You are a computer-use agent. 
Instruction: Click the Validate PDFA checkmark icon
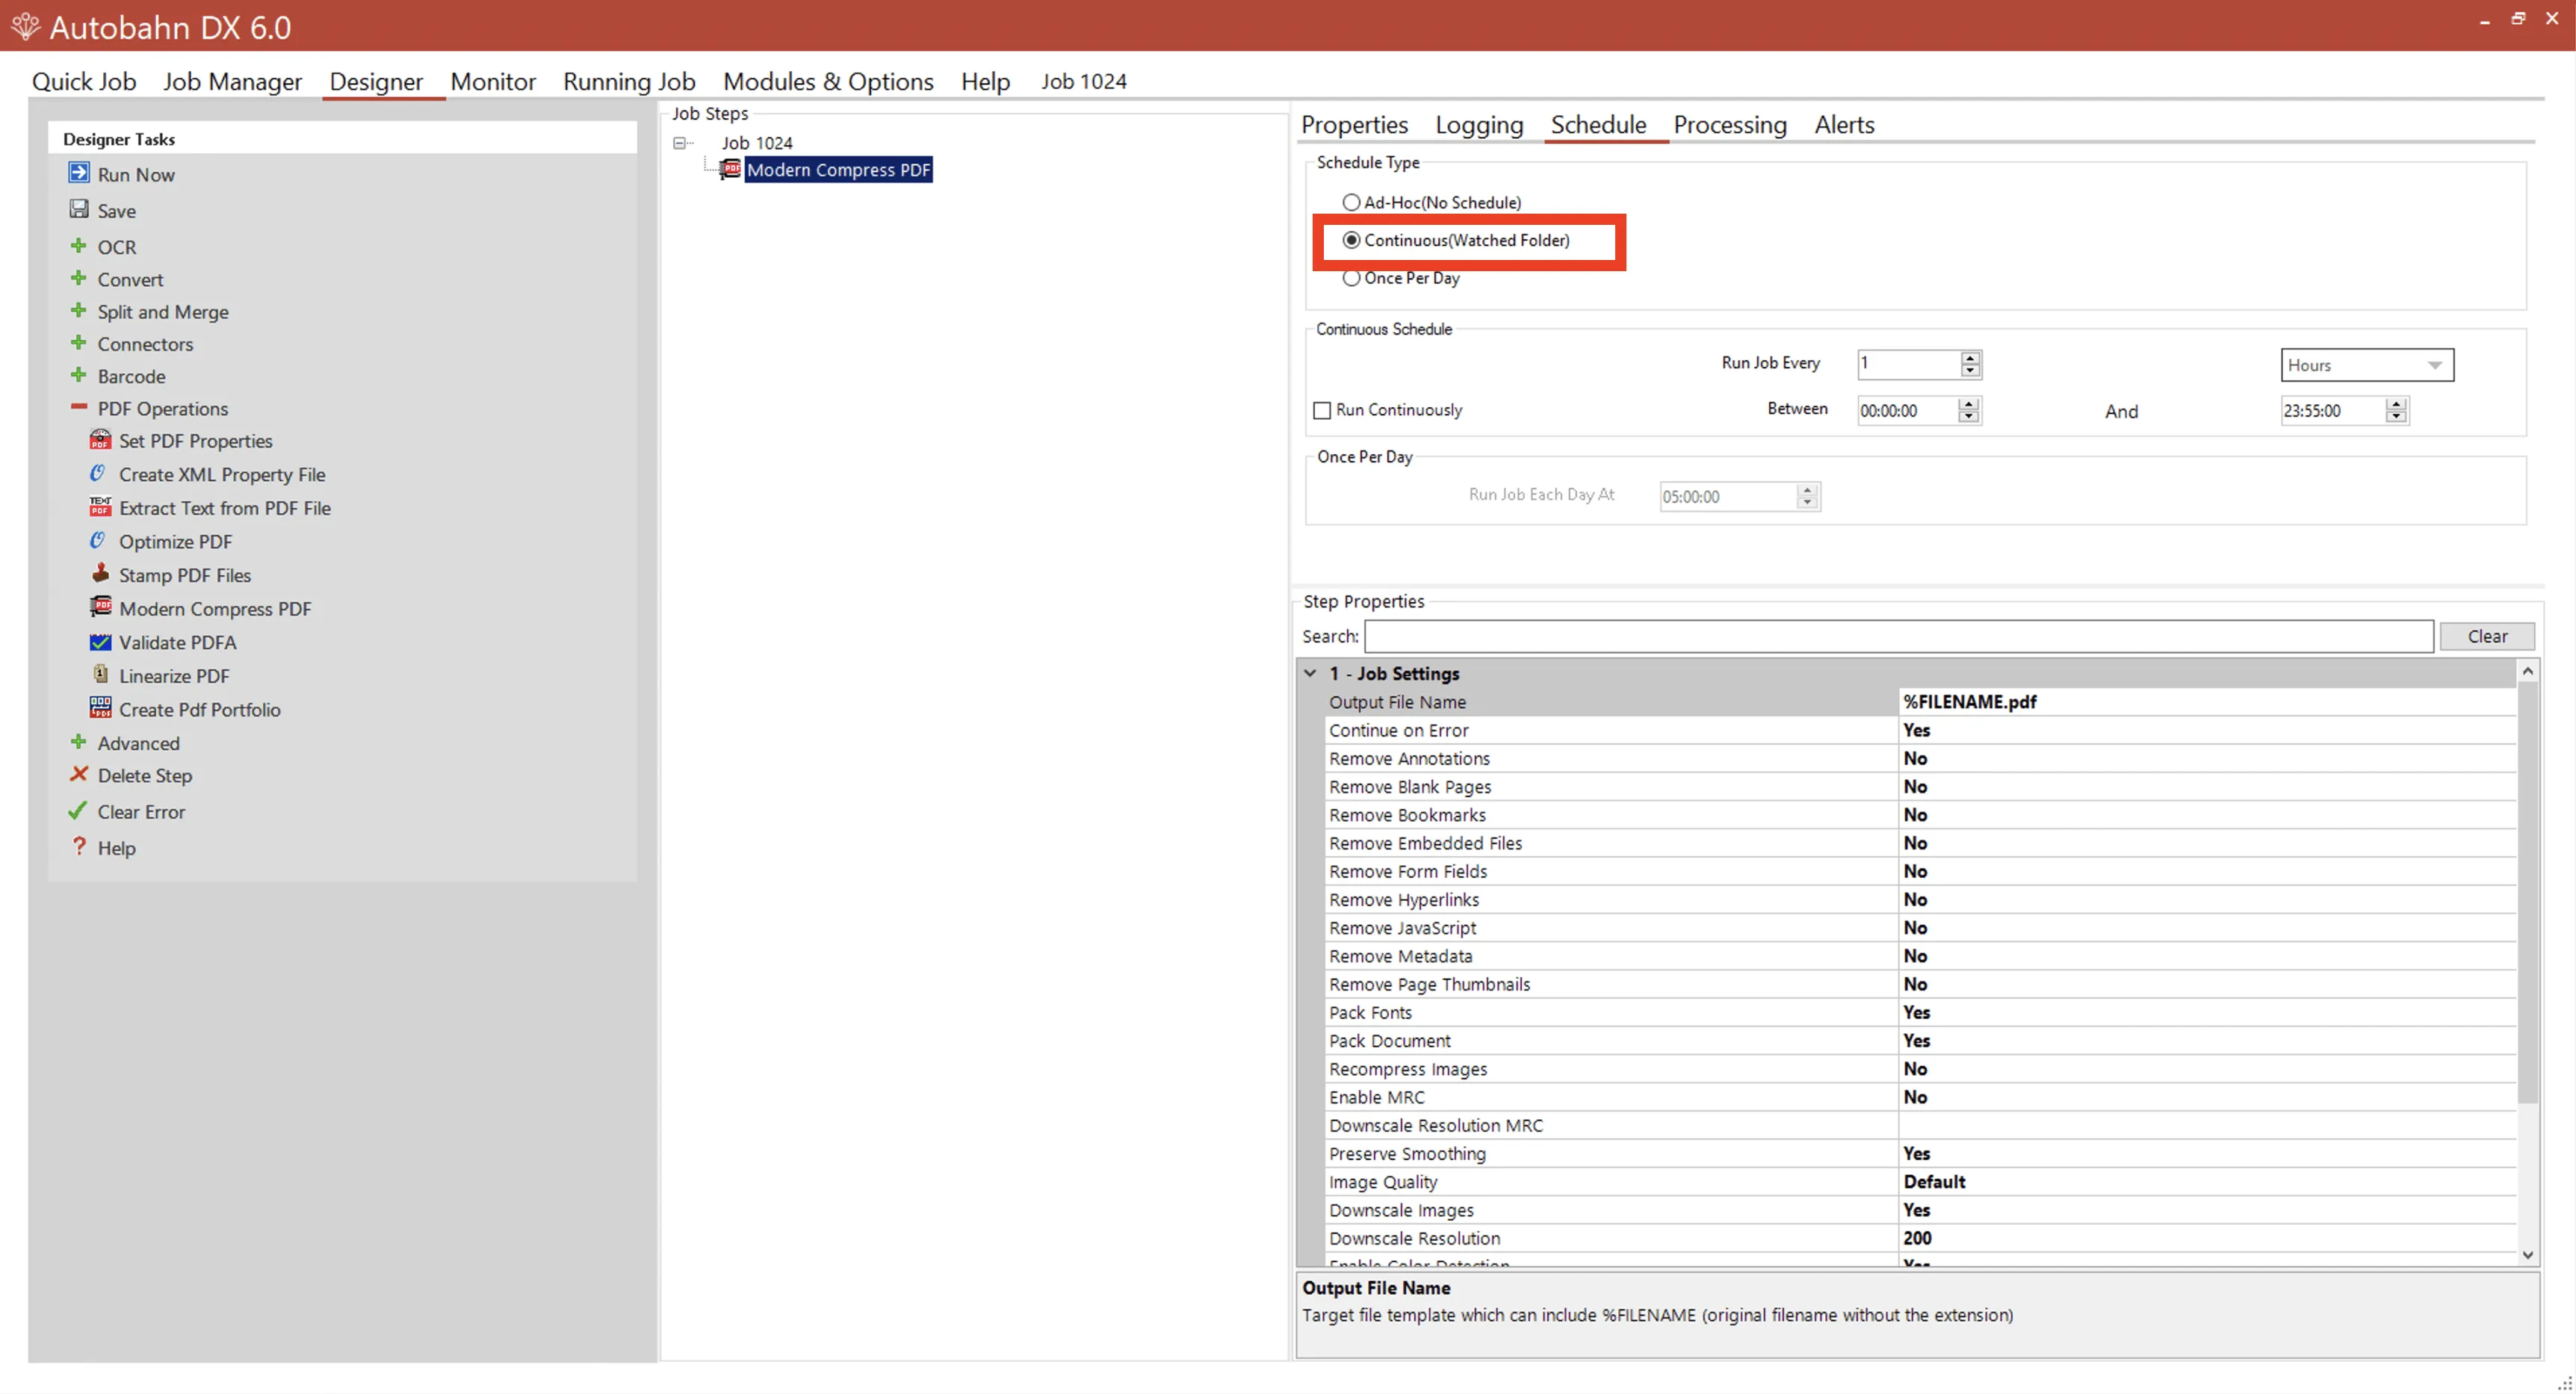[x=100, y=642]
